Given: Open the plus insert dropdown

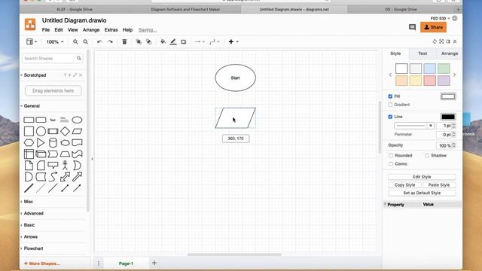Looking at the screenshot, I should pos(233,42).
